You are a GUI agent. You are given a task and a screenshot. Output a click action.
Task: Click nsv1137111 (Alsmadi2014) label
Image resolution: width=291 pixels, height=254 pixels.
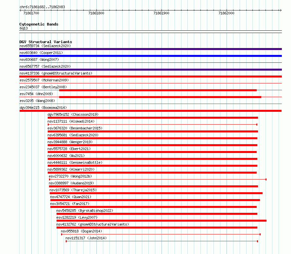(x=71, y=121)
